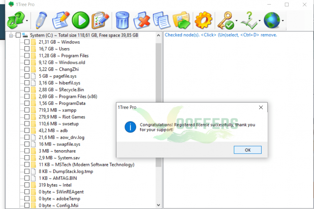The height and width of the screenshot is (209, 314).
Task: Tick the Windows.old checkbox
Action: tap(27, 62)
